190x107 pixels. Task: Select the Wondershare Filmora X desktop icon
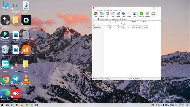pyautogui.click(x=5, y=37)
